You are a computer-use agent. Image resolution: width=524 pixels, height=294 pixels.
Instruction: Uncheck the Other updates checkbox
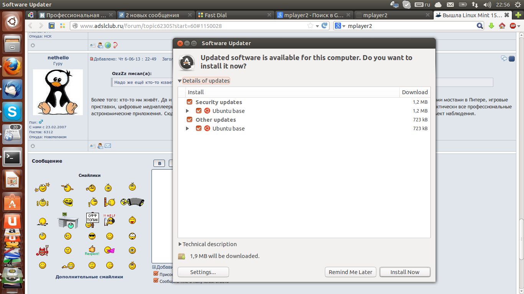point(189,120)
